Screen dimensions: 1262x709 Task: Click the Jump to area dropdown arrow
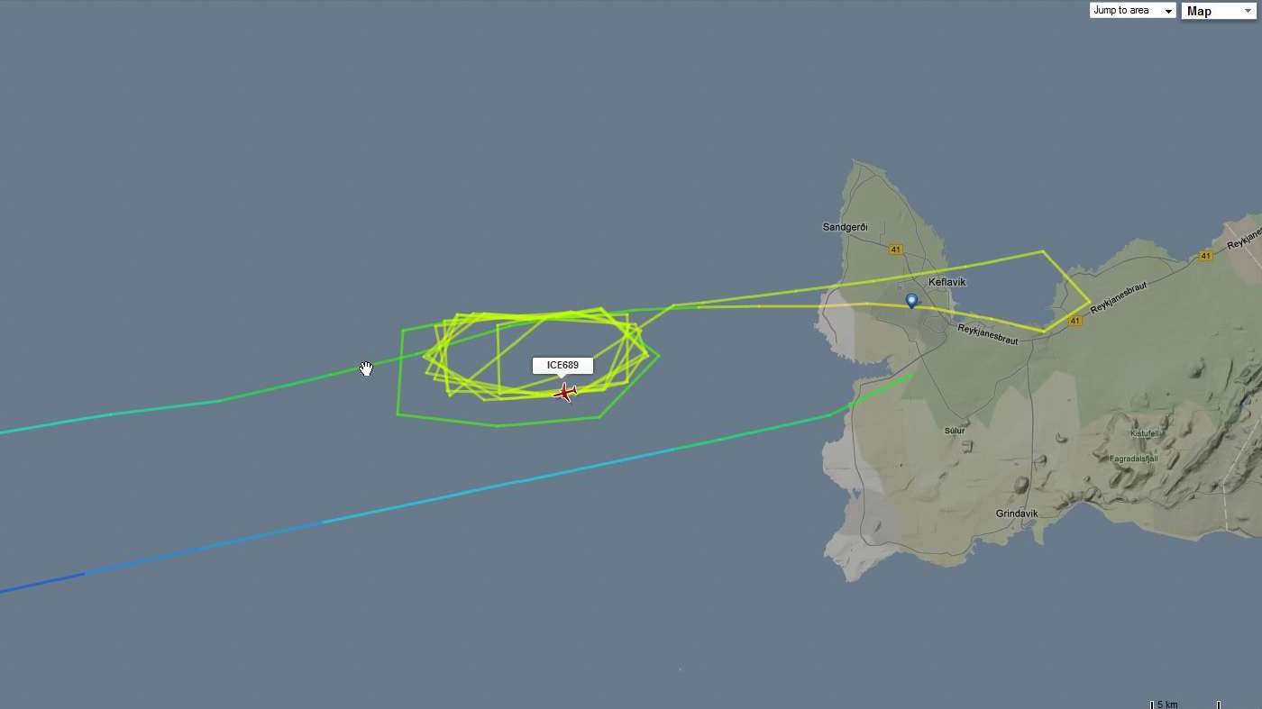point(1168,12)
